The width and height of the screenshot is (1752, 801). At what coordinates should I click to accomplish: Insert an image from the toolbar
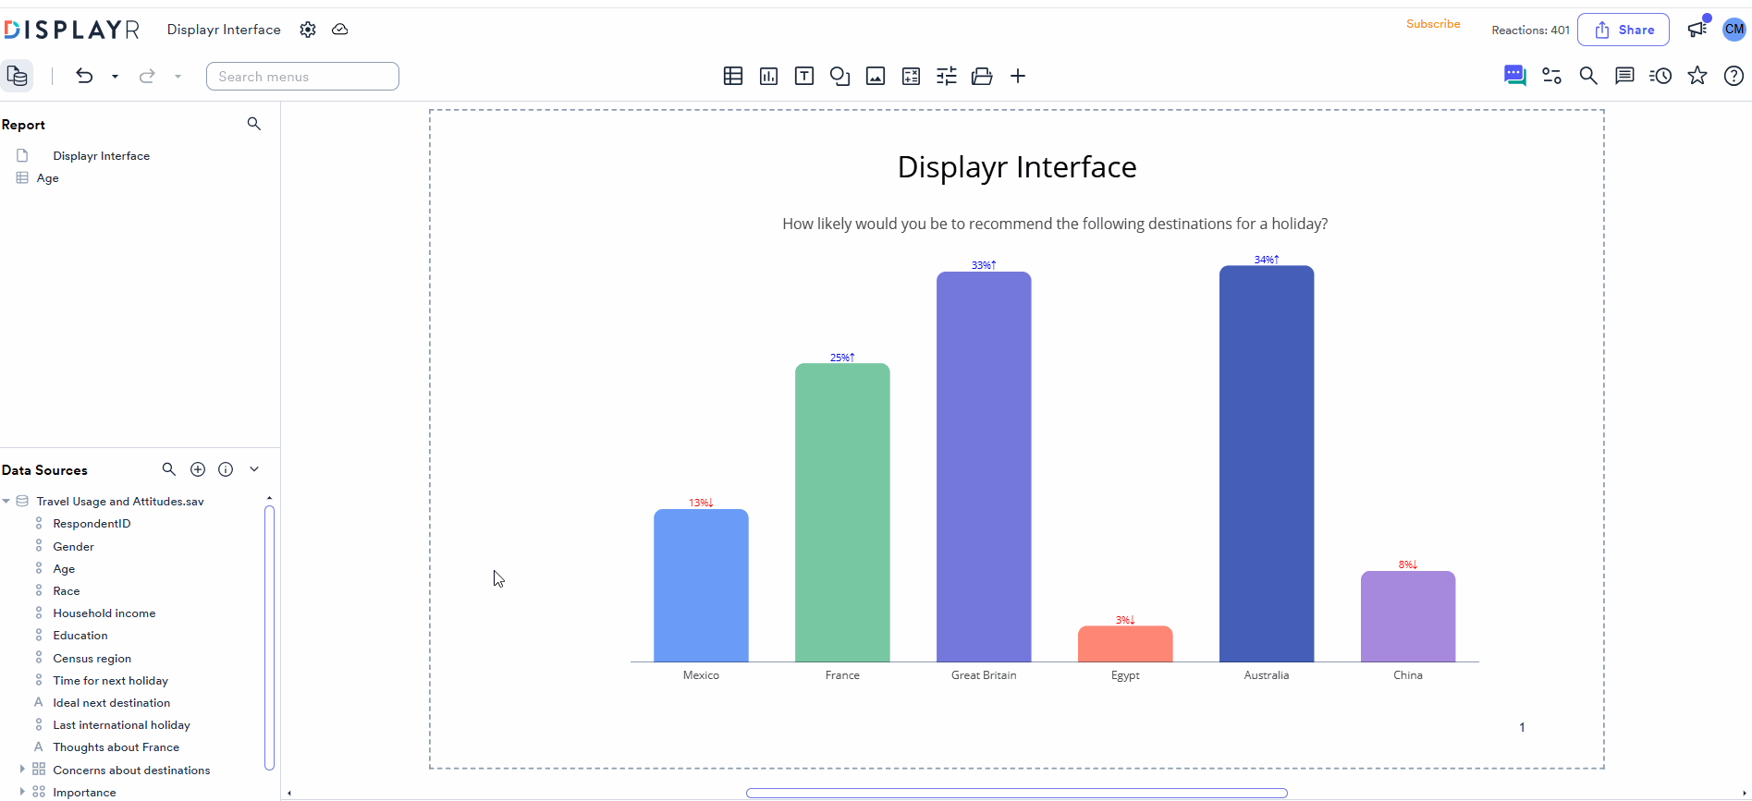click(x=876, y=77)
